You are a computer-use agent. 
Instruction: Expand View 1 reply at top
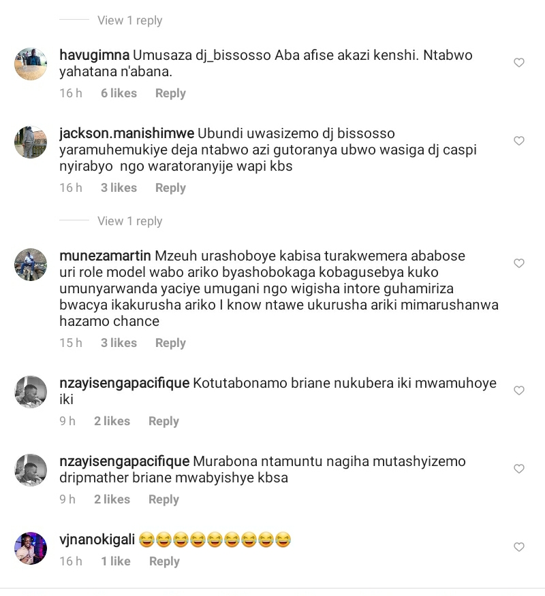point(130,20)
